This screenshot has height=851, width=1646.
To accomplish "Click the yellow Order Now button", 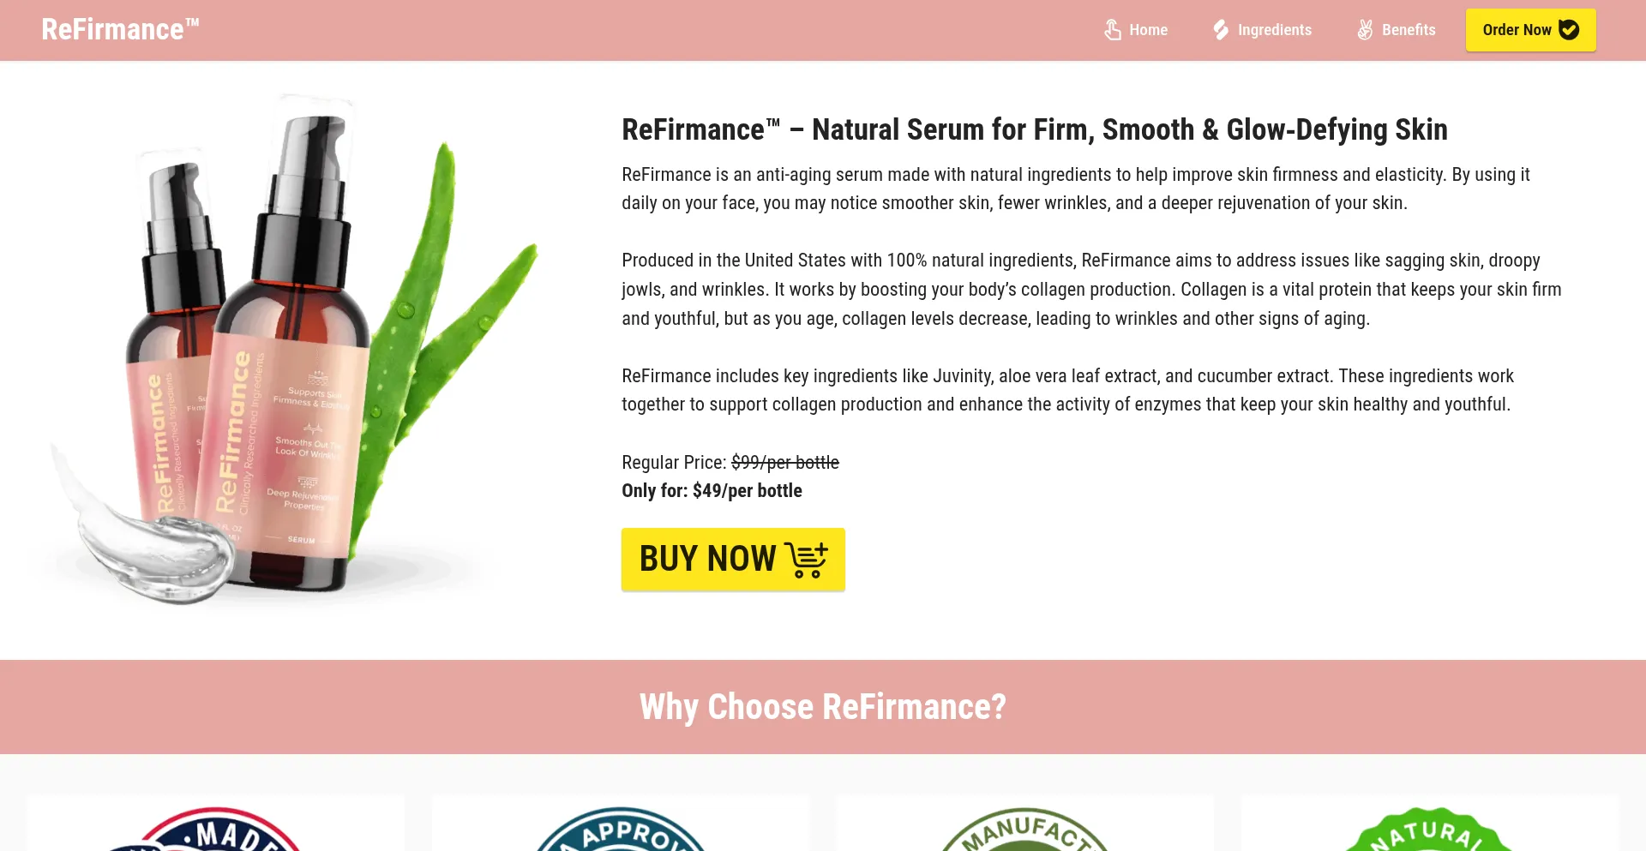I will click(1531, 30).
